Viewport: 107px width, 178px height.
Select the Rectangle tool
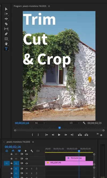point(6,39)
